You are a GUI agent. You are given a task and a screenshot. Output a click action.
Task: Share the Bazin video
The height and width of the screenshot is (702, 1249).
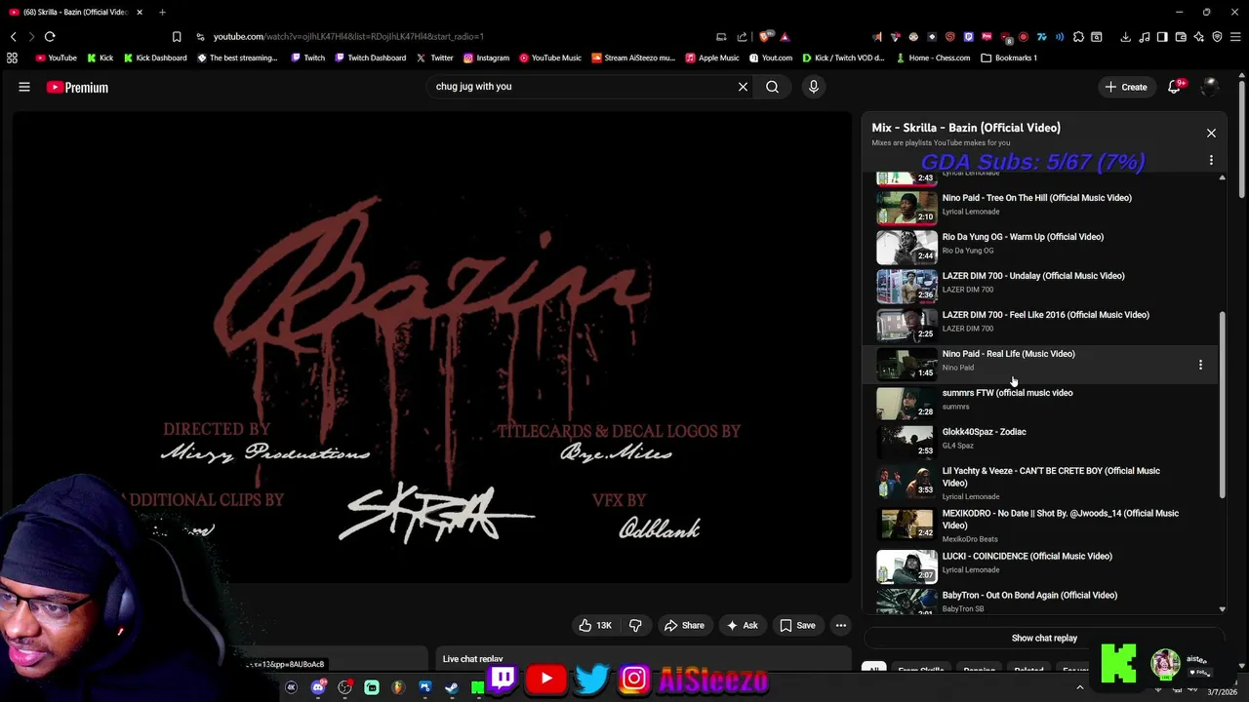(684, 625)
